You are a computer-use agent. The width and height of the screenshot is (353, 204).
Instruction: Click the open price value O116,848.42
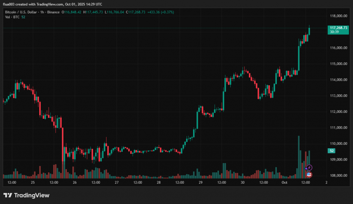[x=71, y=12]
